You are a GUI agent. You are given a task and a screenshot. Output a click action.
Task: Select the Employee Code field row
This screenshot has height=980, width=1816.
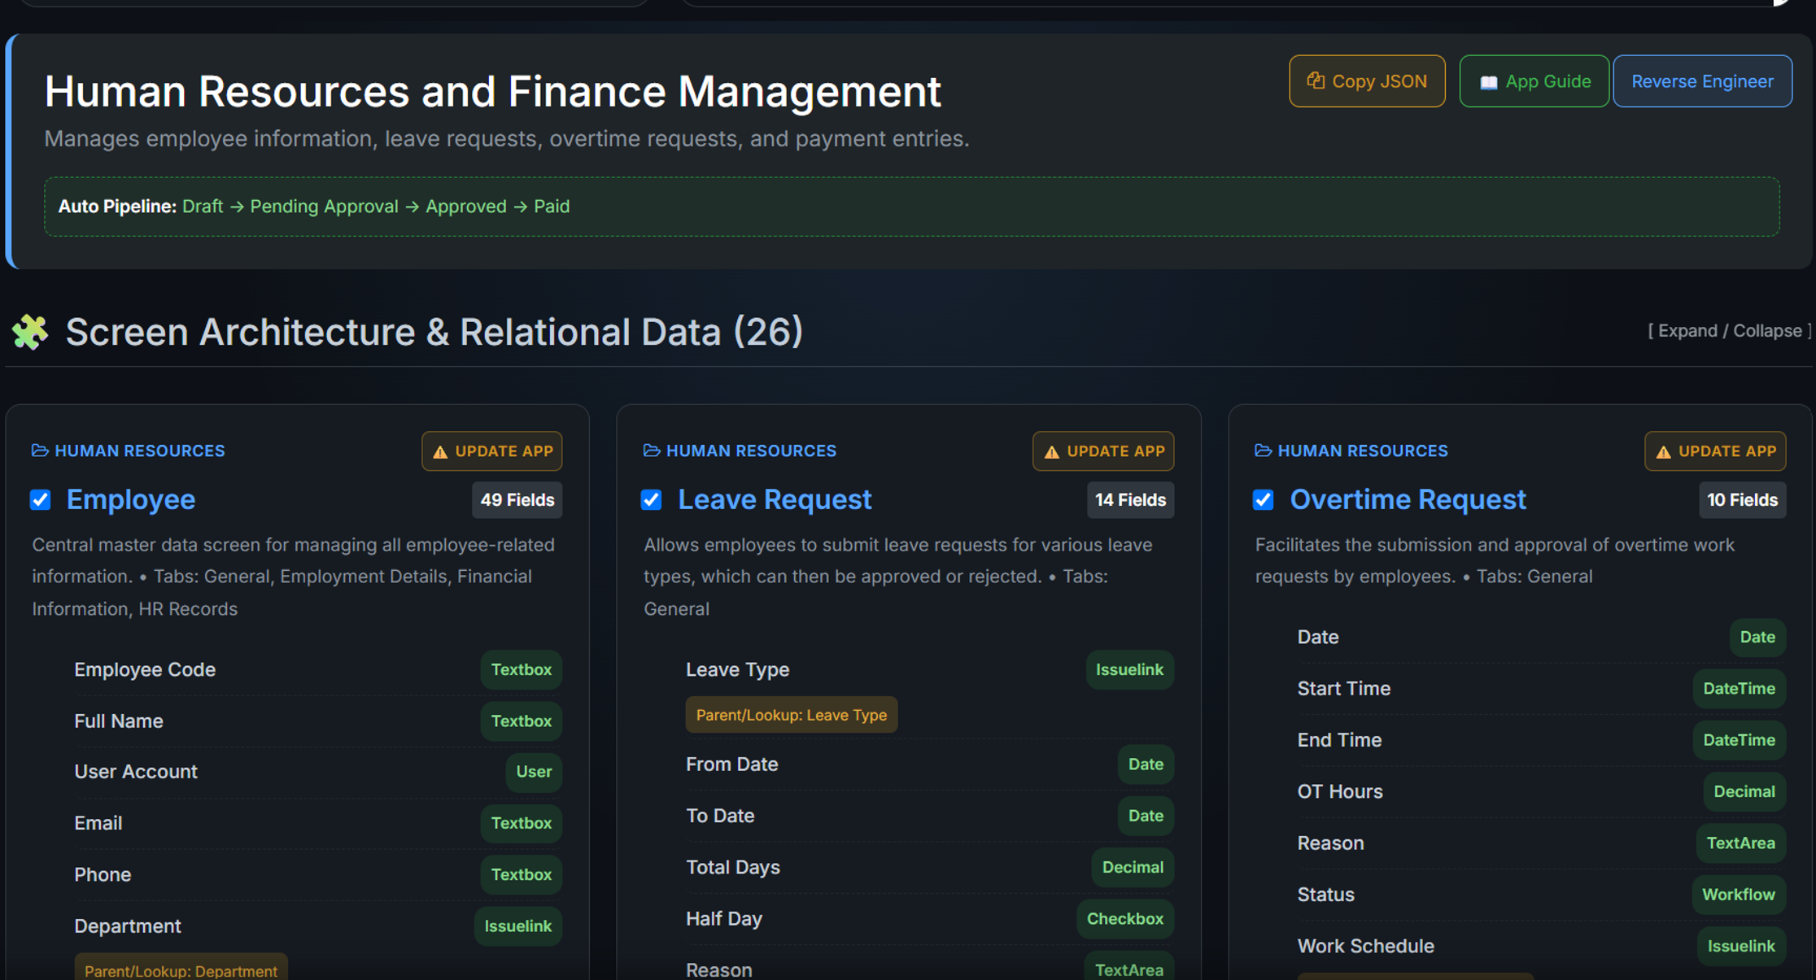(x=318, y=669)
